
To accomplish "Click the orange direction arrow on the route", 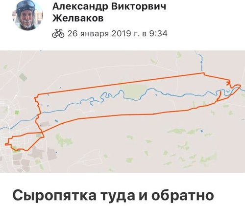I will (228, 83).
